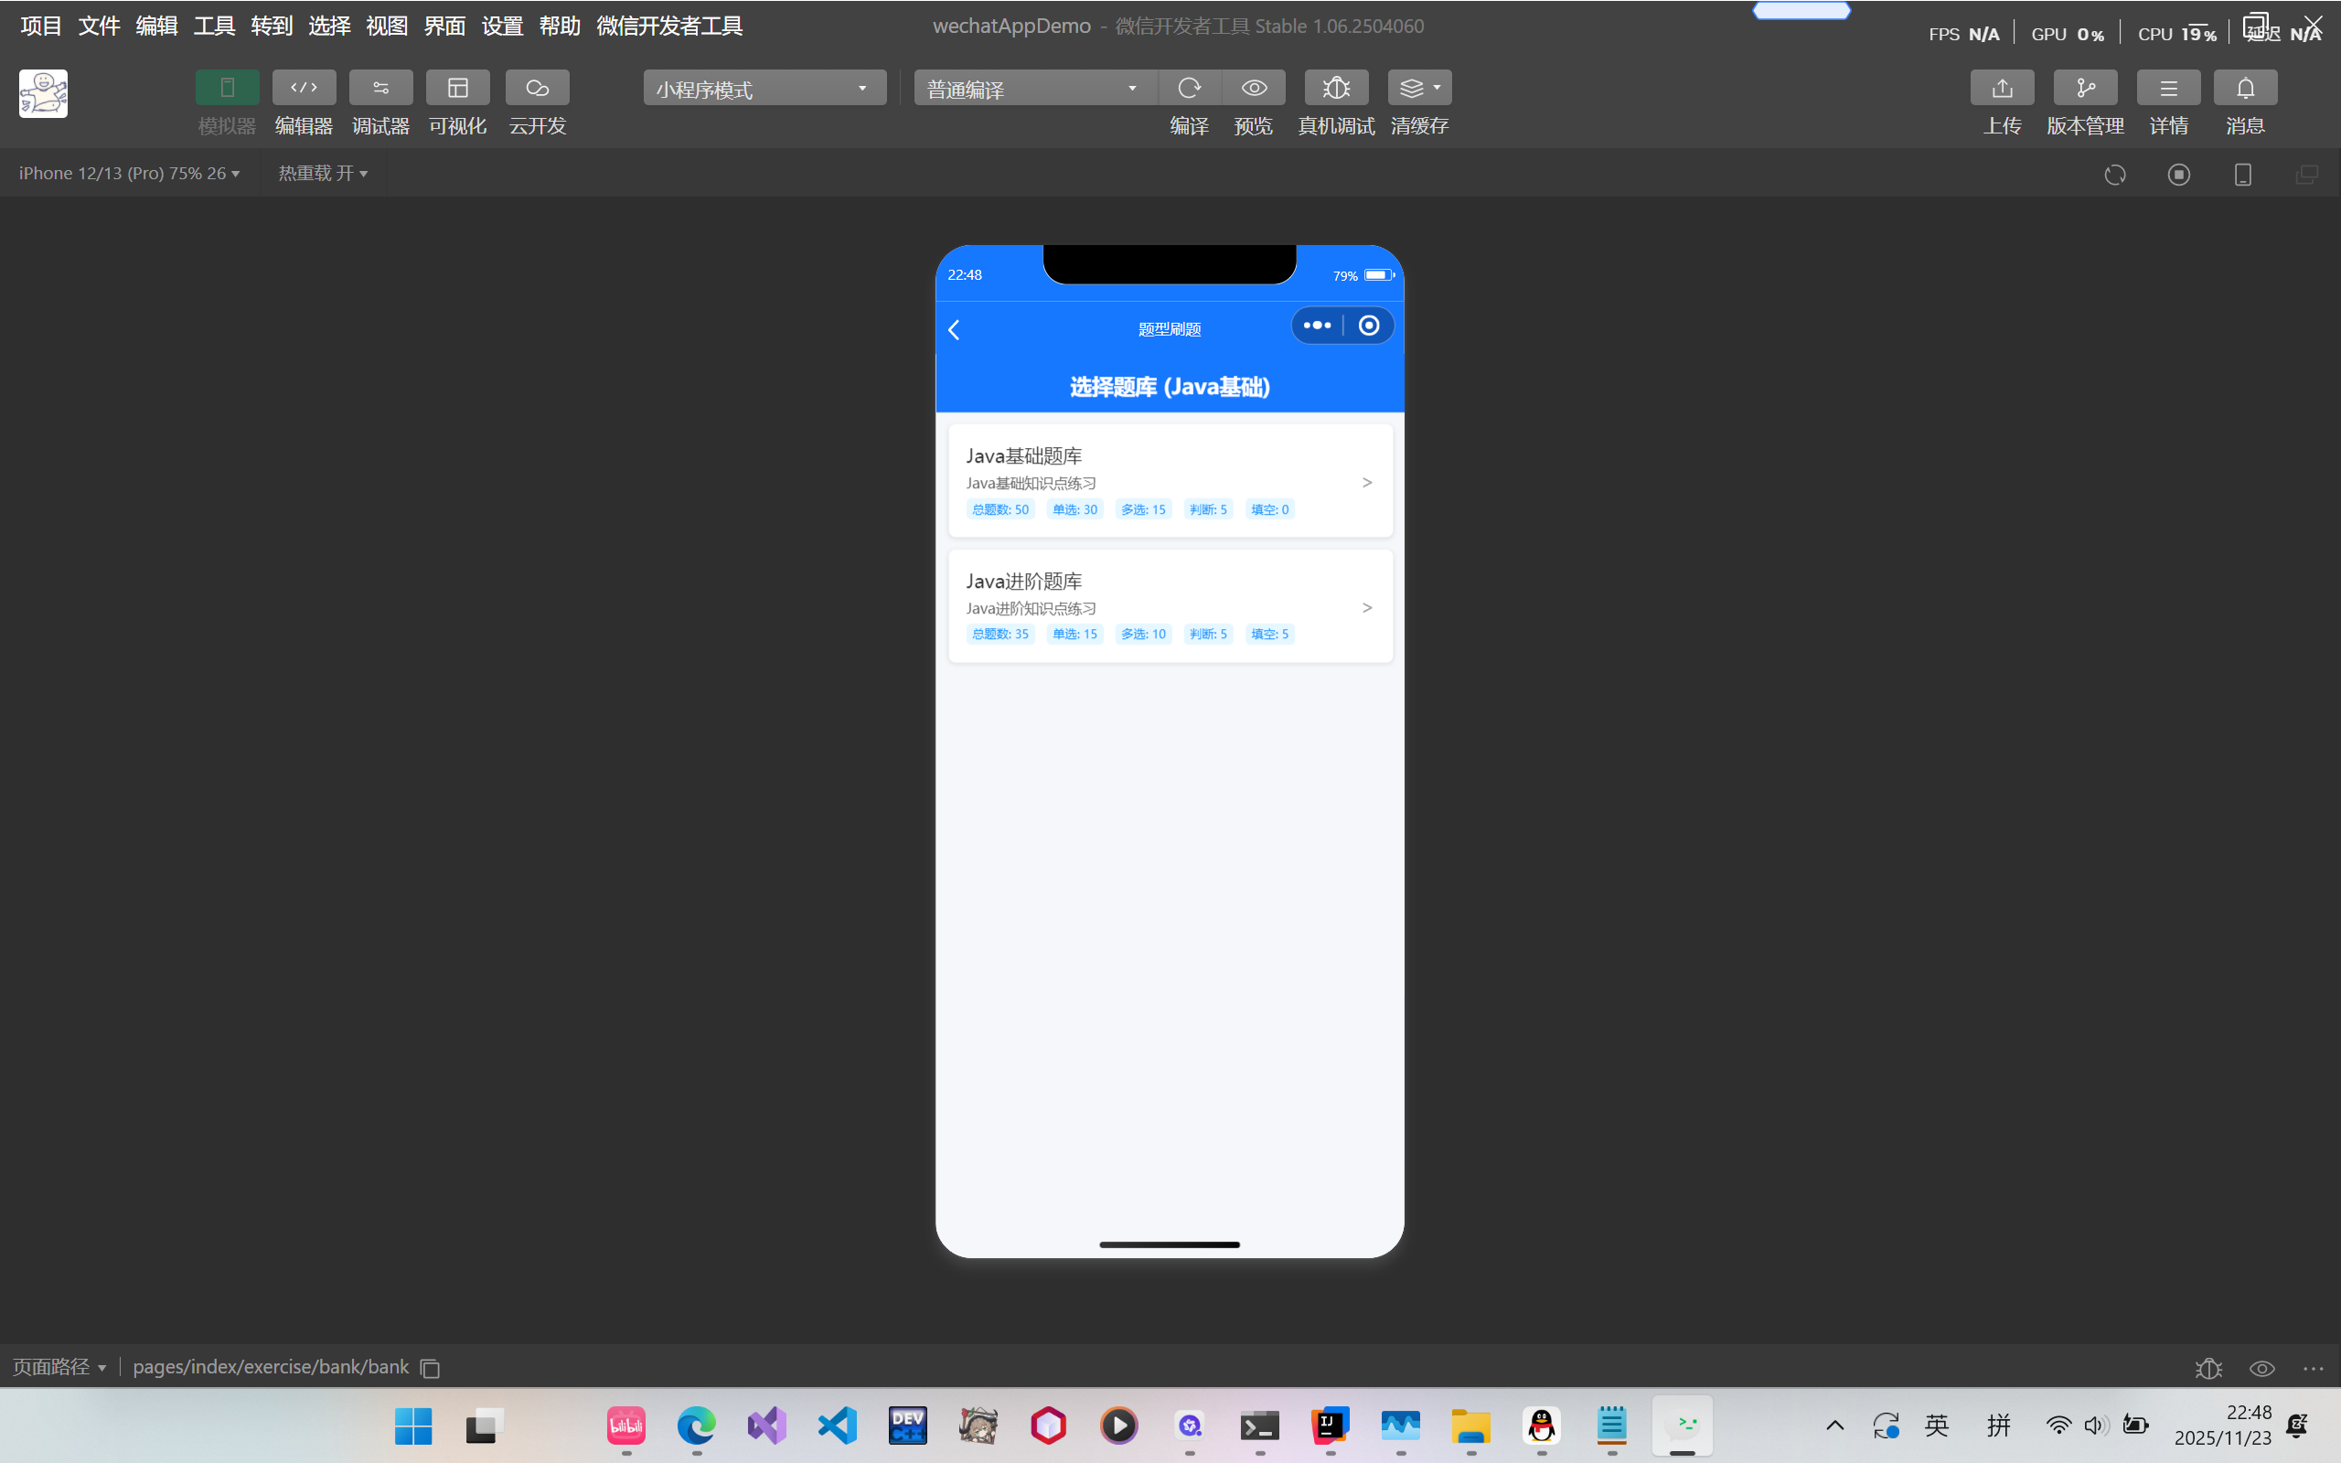Click the upload icon button
2341x1463 pixels.
click(x=2002, y=88)
